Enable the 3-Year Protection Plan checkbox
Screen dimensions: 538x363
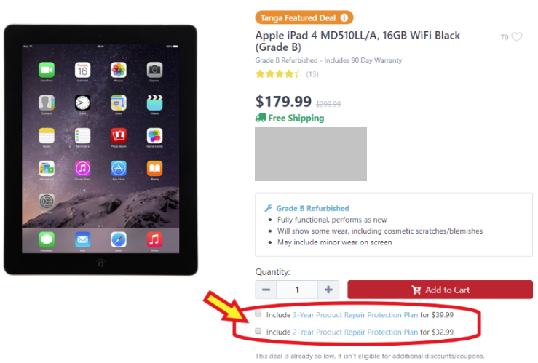point(258,314)
